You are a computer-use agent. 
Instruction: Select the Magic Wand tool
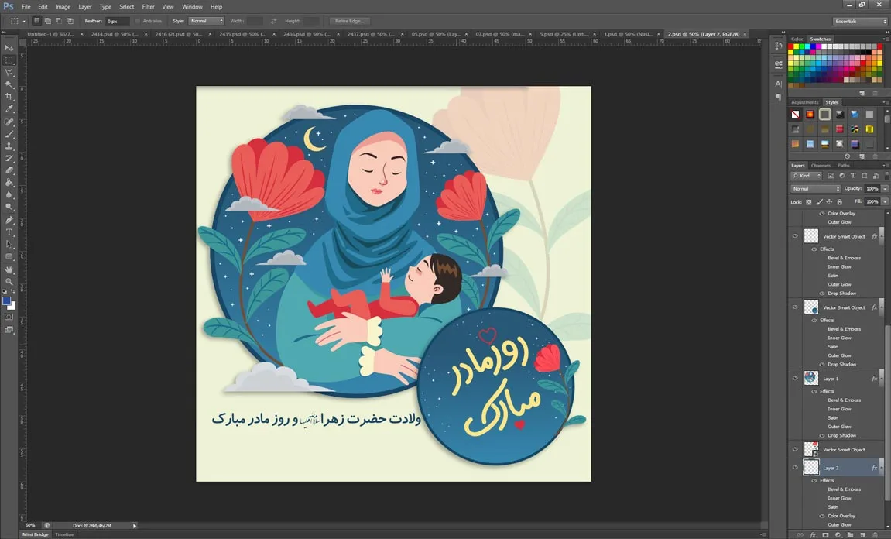click(9, 84)
